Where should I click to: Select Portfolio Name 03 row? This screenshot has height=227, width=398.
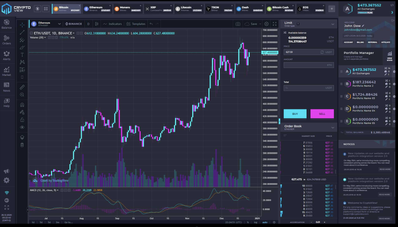coord(367,96)
